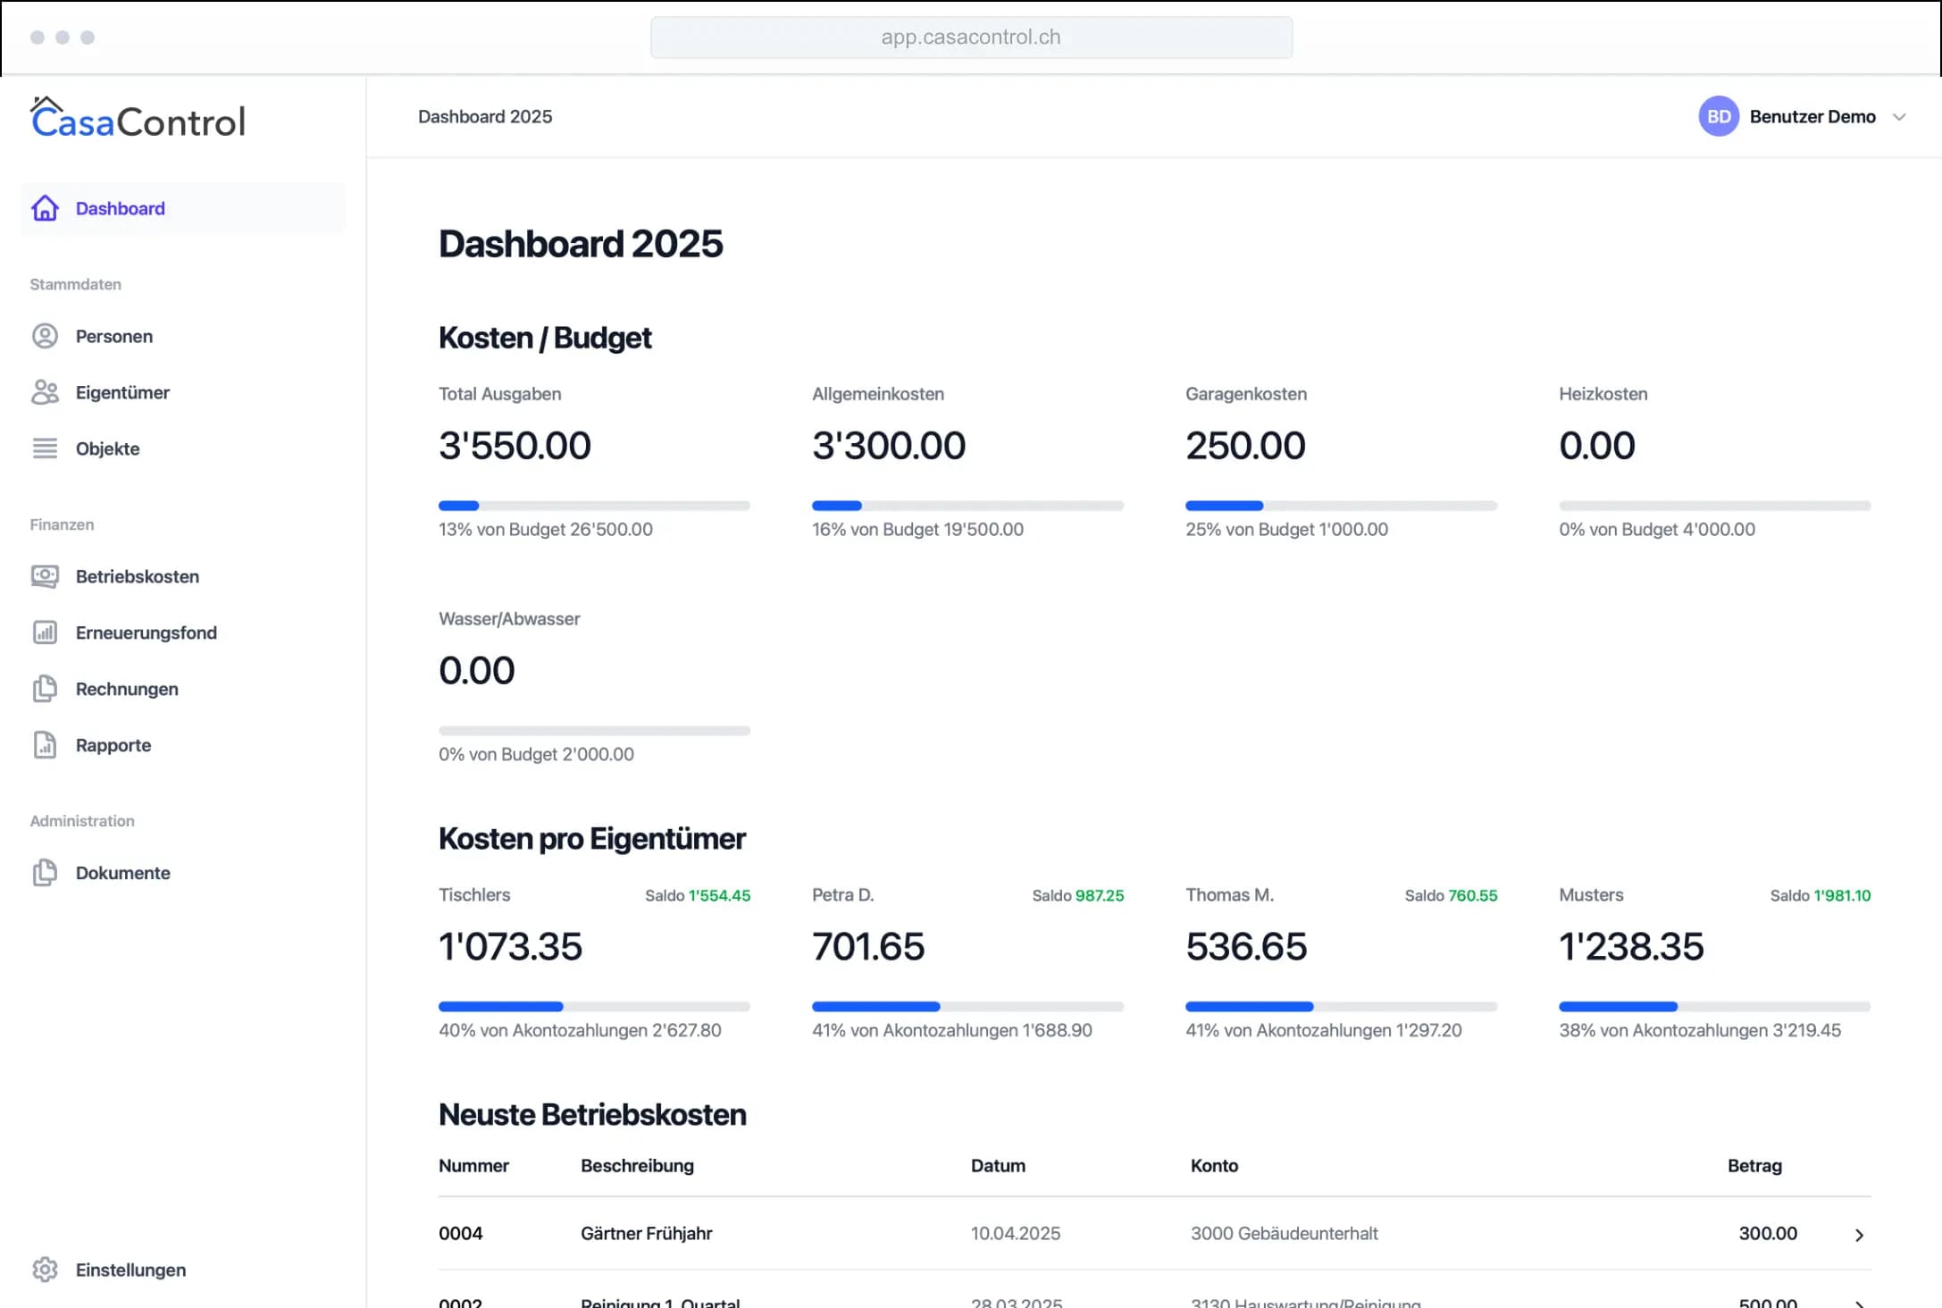
Task: Open the Gärtner Frühjahr row chevron
Action: tap(1859, 1235)
